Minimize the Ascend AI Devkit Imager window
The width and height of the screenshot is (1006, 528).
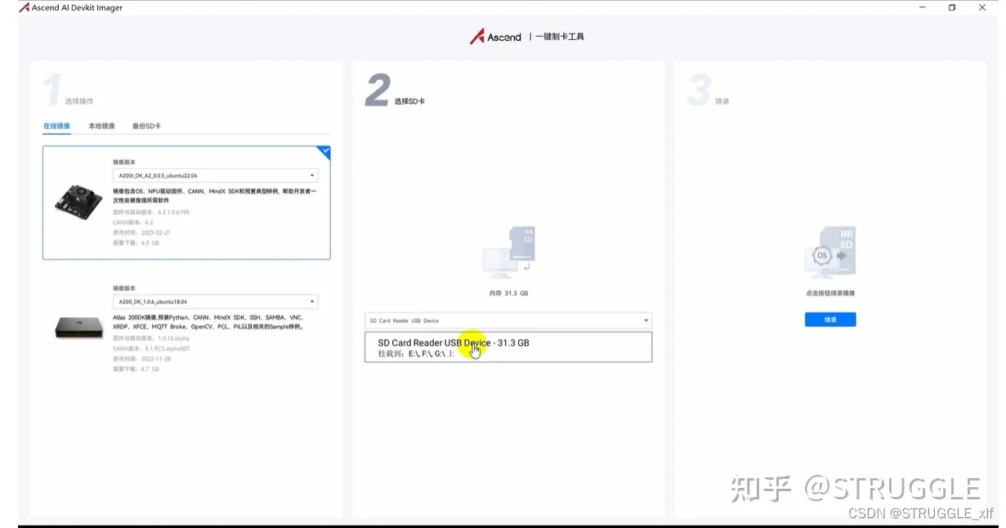coord(922,7)
